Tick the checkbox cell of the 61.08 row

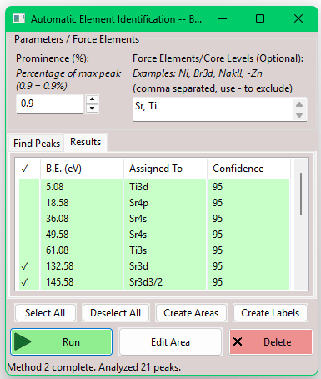(29, 250)
